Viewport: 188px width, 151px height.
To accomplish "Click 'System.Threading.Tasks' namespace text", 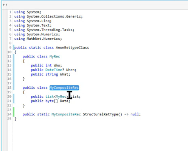I will 50,30.
